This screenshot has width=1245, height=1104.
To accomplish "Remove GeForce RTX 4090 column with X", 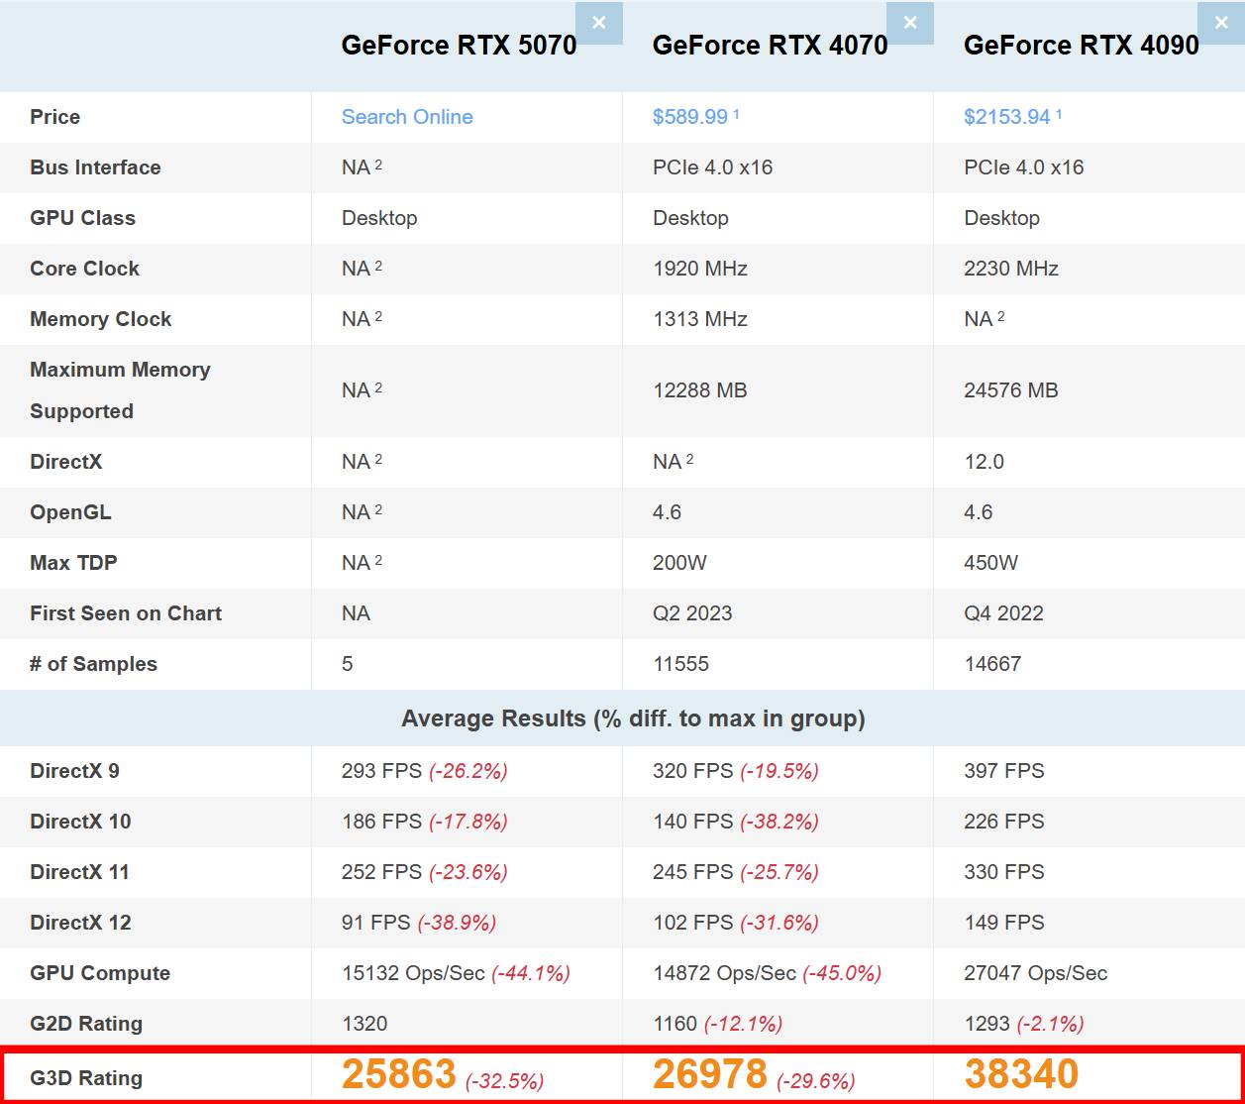I will (x=1220, y=23).
